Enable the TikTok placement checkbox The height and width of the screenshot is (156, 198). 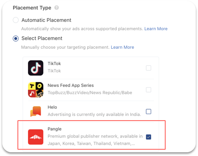[x=148, y=68]
